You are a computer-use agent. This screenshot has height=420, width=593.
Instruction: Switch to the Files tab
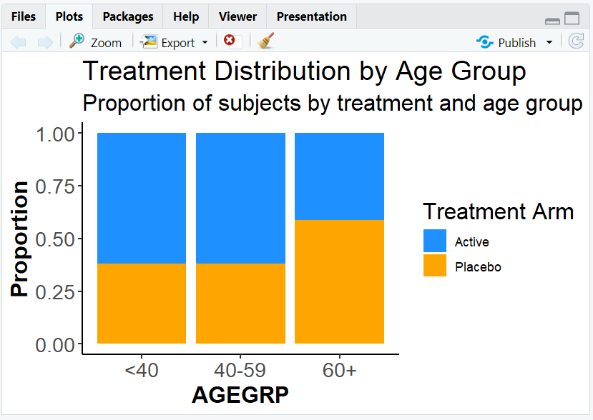coord(24,16)
